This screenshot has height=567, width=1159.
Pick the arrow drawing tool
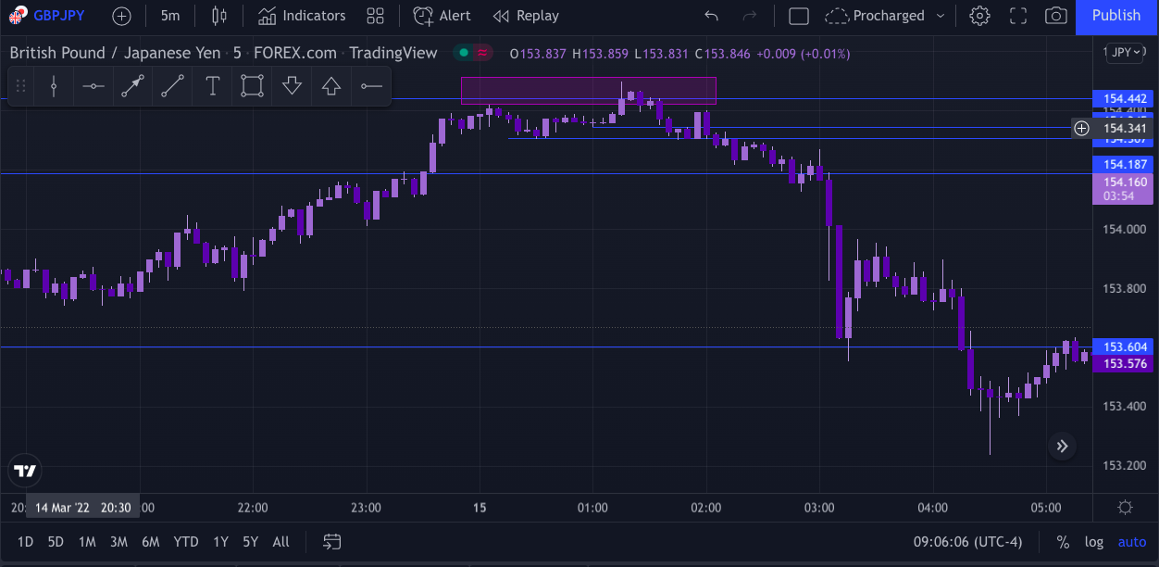[x=132, y=87]
